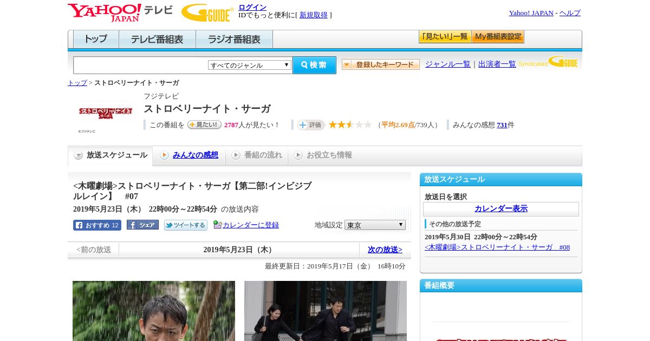Click My番組表設定 button
650x341 pixels.
point(498,37)
